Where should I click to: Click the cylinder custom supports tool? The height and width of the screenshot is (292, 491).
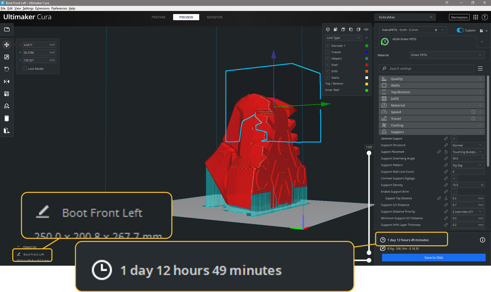click(7, 118)
